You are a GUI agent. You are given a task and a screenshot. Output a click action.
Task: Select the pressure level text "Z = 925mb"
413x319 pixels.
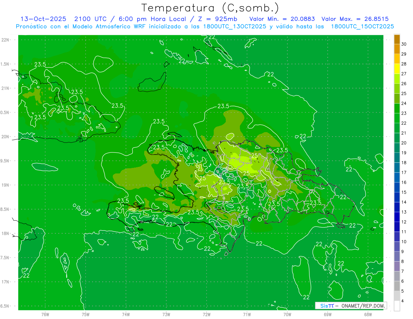pos(217,19)
